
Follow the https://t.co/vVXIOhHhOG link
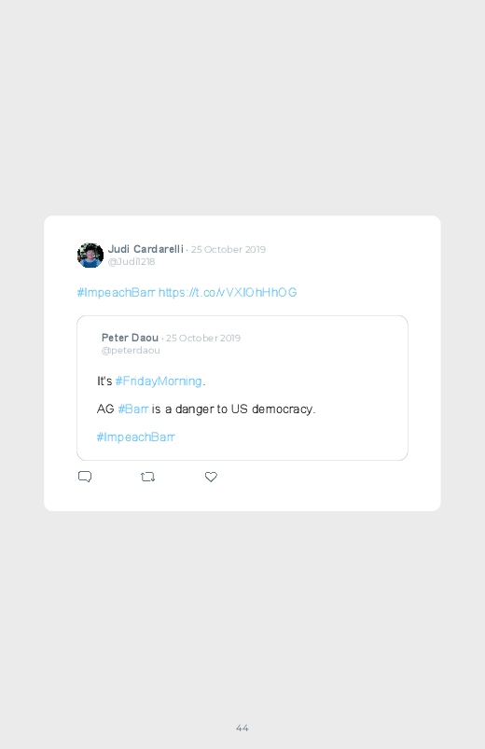coord(228,292)
